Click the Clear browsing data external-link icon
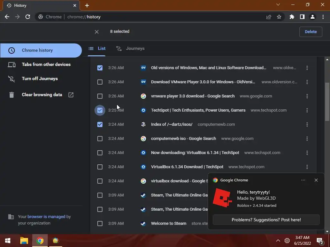Image resolution: width=330 pixels, height=247 pixels. click(x=71, y=95)
